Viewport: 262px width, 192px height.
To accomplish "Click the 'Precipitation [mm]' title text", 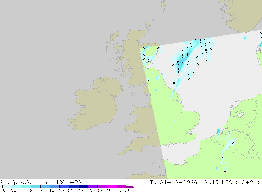I will [27, 182].
